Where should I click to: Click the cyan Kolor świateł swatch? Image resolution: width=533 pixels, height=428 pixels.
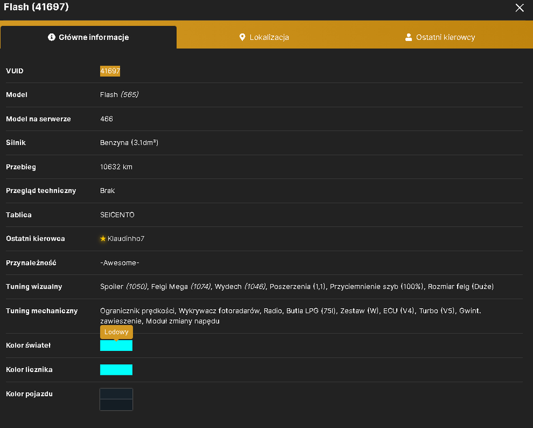pyautogui.click(x=116, y=345)
